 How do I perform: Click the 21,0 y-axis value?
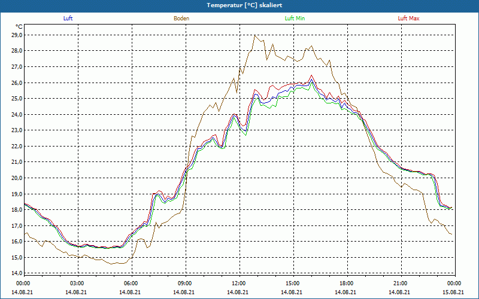(x=17, y=161)
